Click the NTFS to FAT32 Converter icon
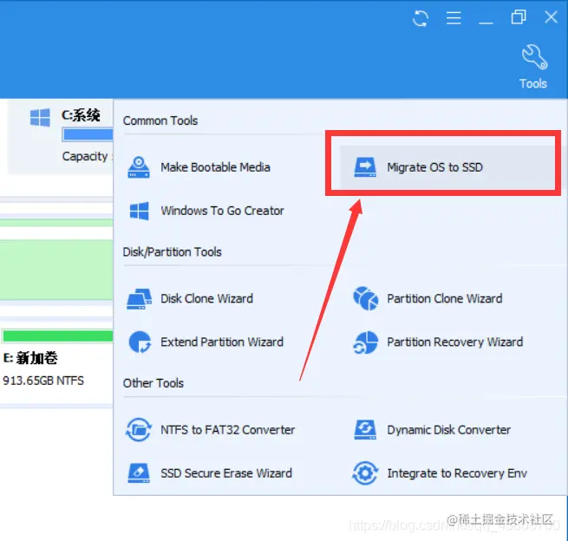The height and width of the screenshot is (541, 568). (x=139, y=430)
